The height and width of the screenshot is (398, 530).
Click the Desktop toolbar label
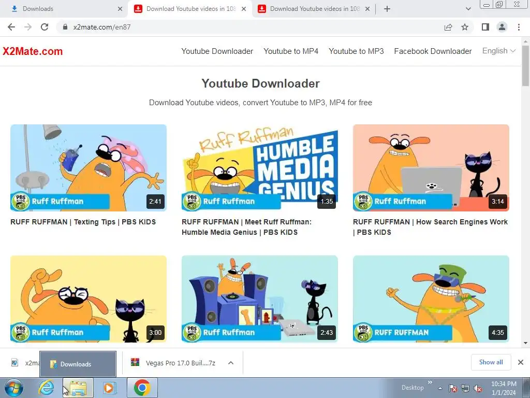coord(413,388)
